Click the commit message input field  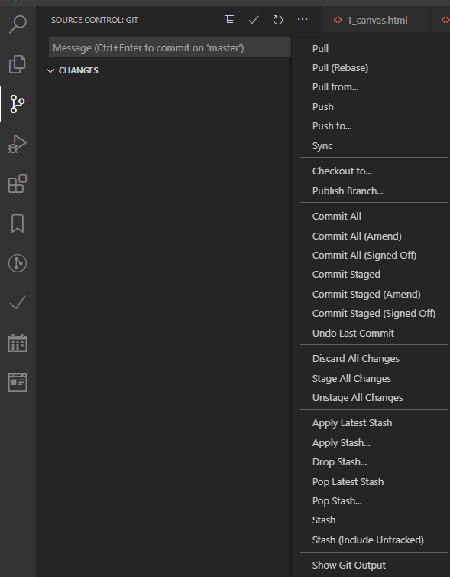[170, 48]
